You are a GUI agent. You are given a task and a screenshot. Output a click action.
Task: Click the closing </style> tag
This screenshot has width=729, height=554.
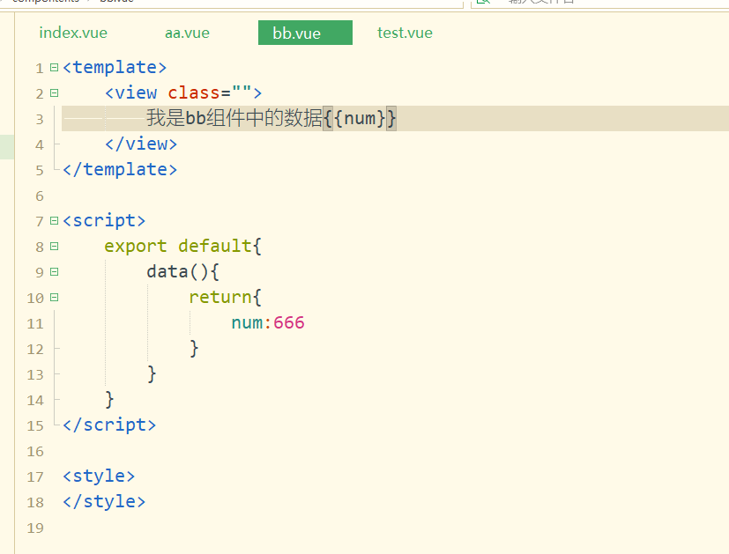click(x=104, y=501)
